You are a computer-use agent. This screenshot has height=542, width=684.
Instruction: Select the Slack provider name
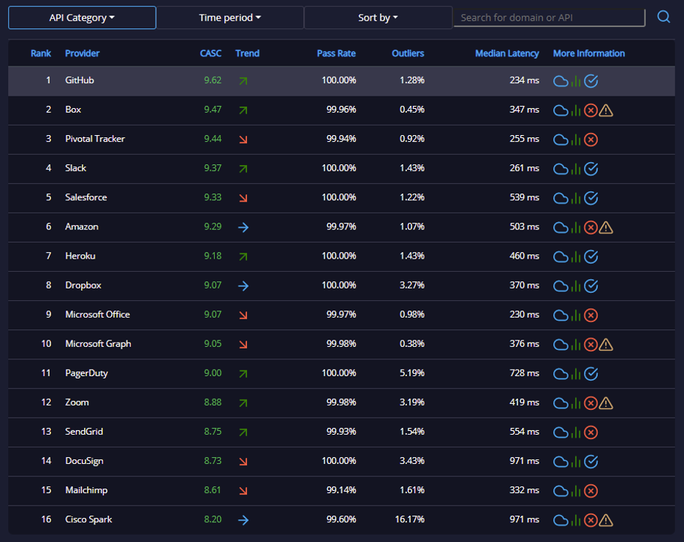(x=75, y=168)
